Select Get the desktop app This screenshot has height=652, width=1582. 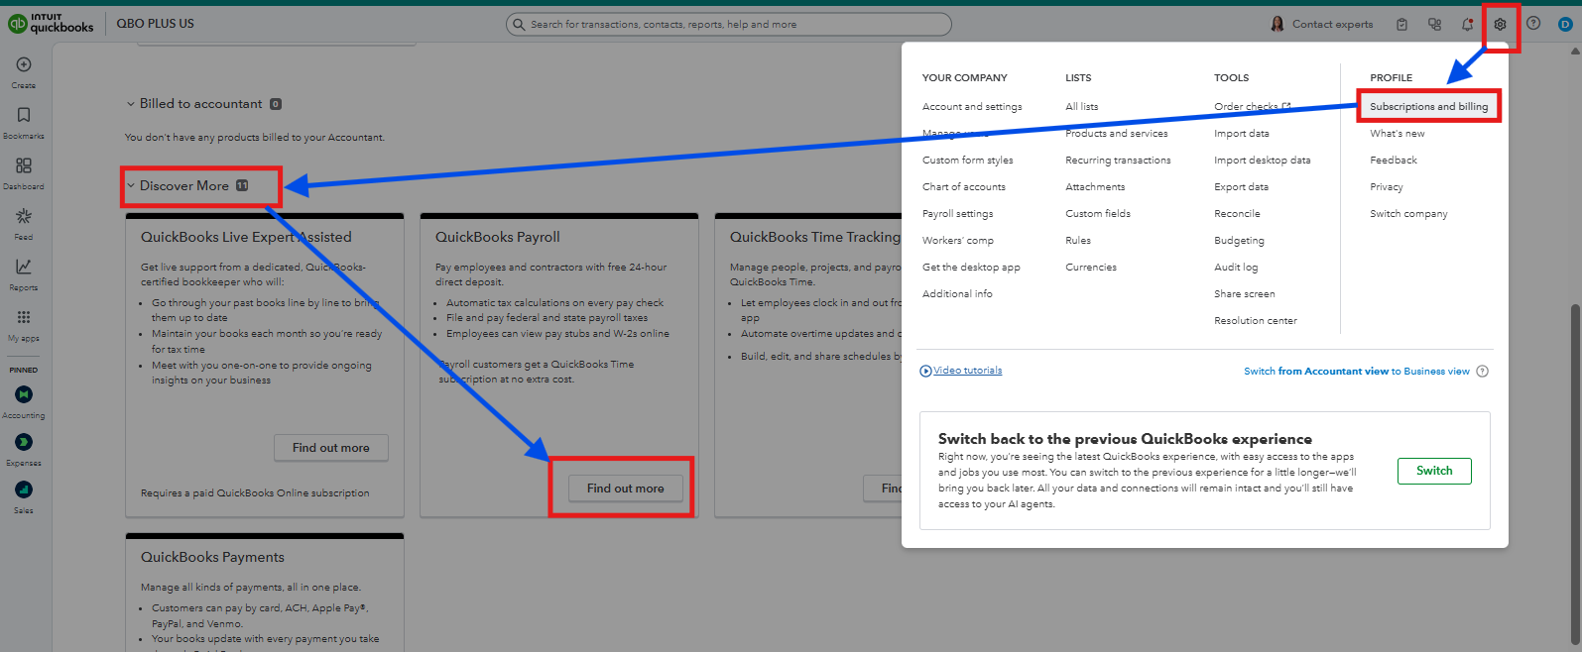(x=971, y=268)
